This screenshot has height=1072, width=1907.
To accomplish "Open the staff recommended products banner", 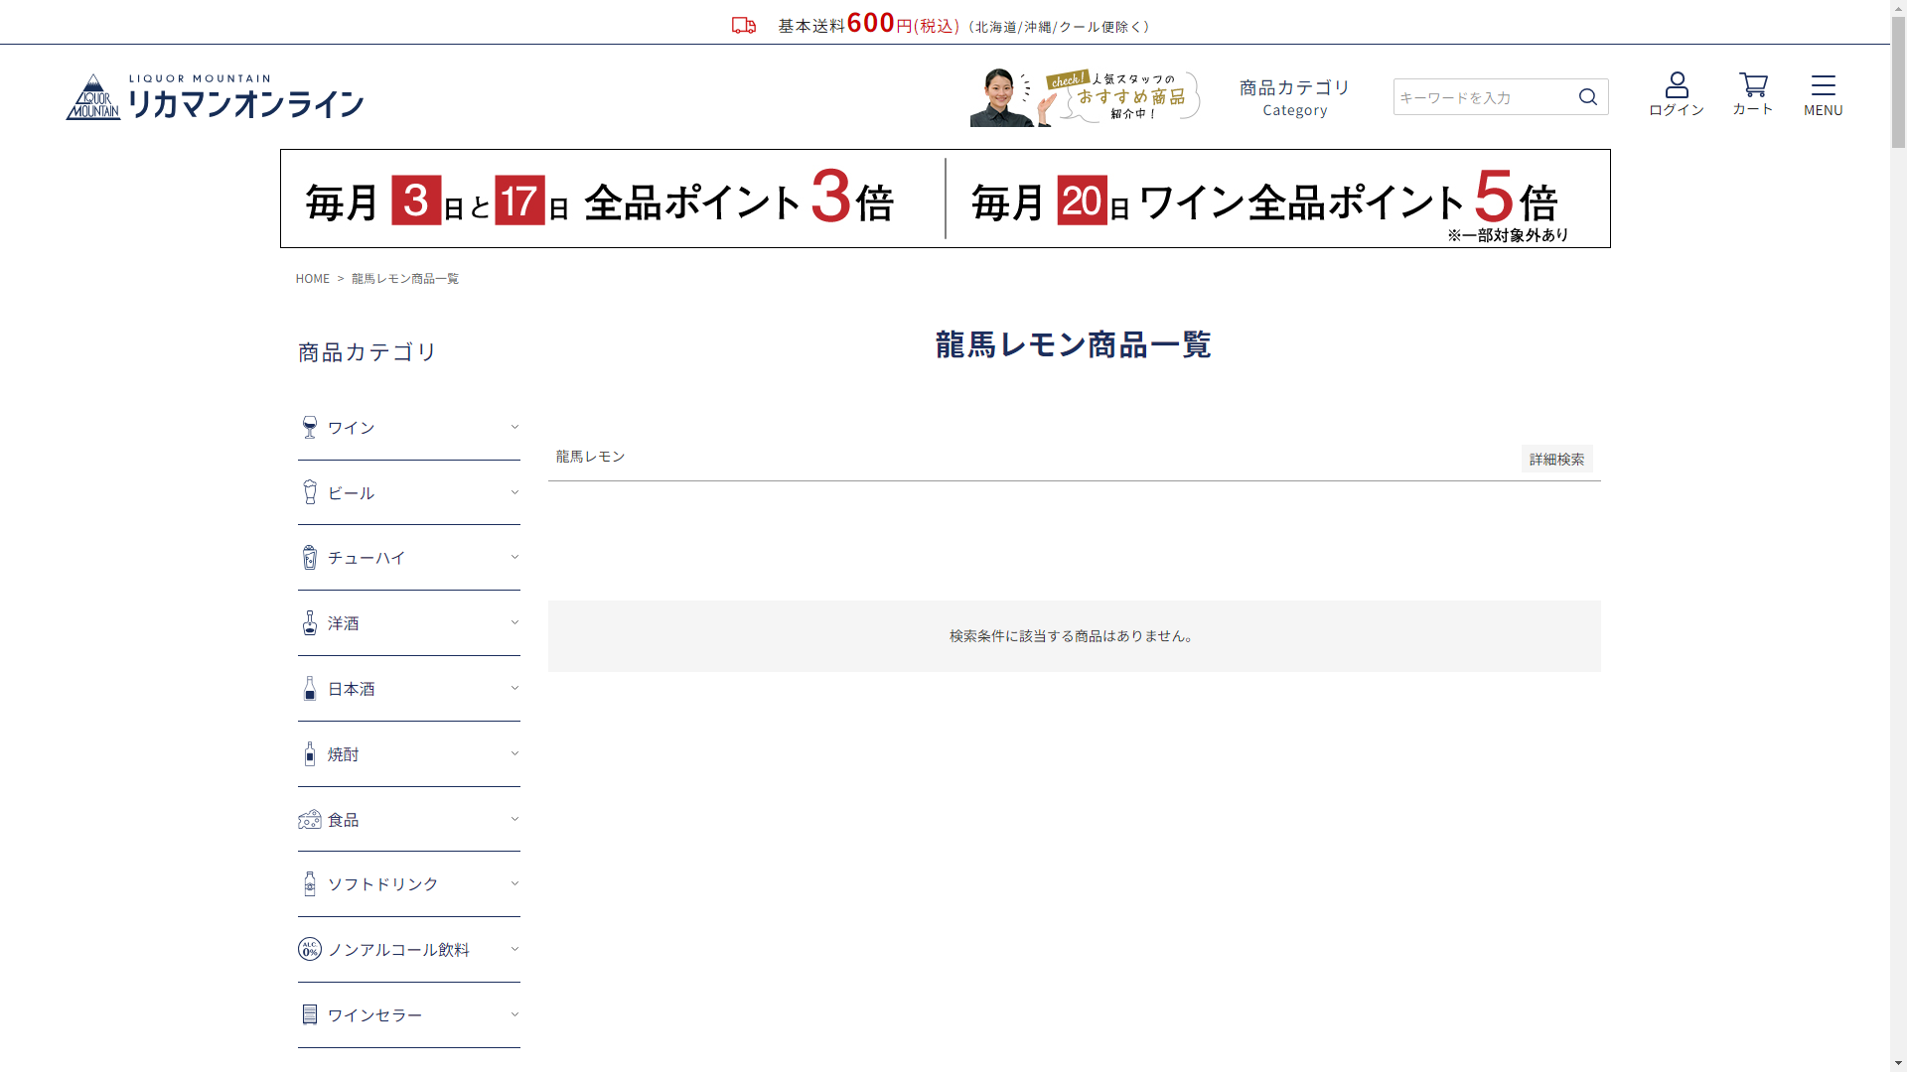I will [x=1085, y=97].
